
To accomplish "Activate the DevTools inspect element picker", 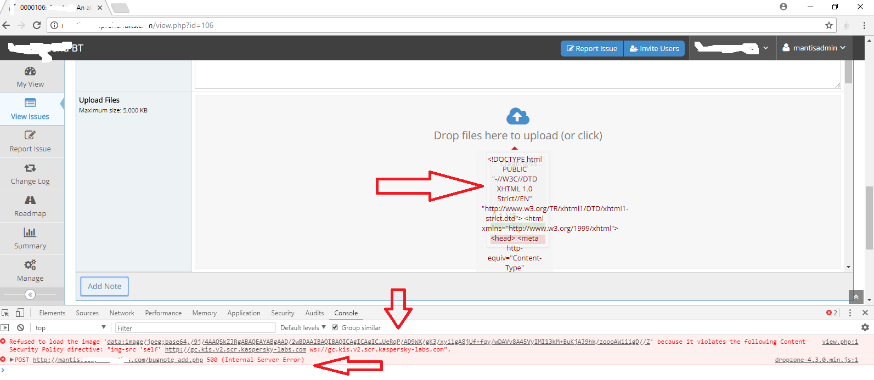I will coord(5,313).
